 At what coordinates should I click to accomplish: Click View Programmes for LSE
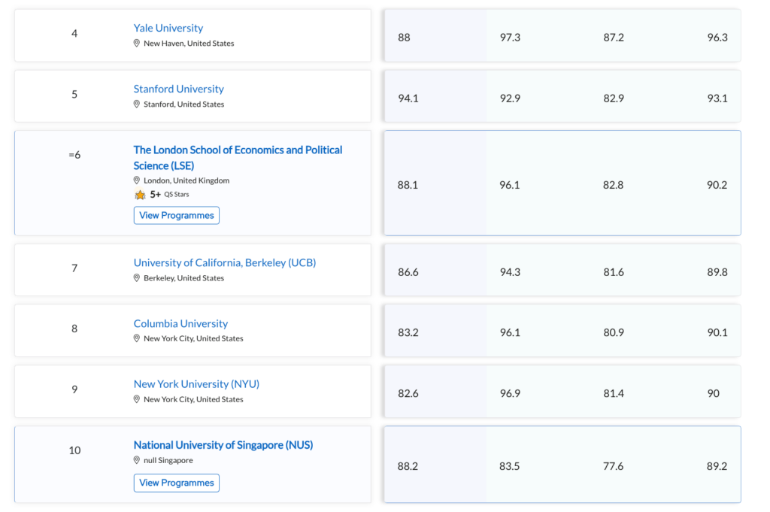point(176,215)
